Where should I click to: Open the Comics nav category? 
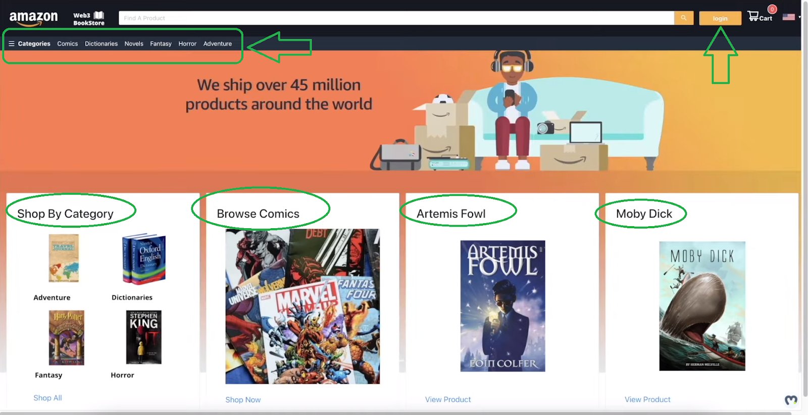(x=68, y=44)
